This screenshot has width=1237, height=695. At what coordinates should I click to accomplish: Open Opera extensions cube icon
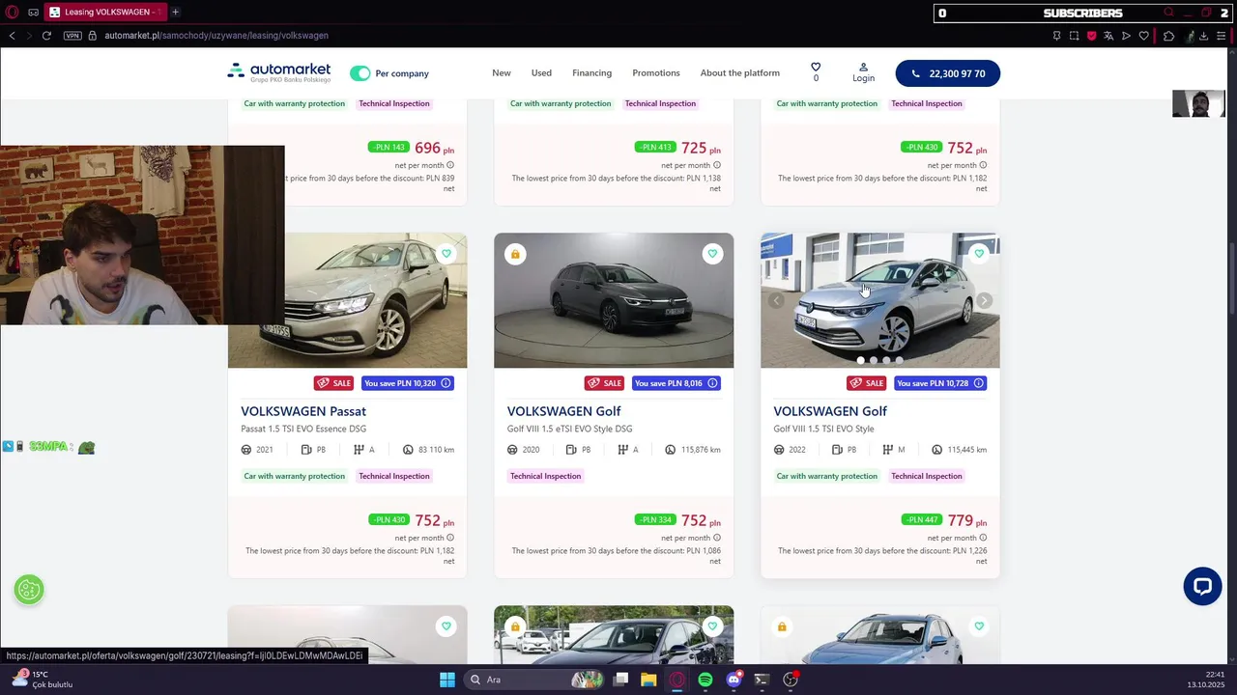click(x=1168, y=36)
